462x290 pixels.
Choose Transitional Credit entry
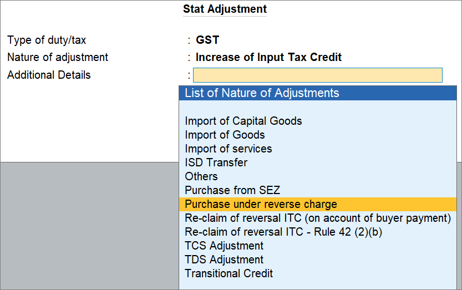pyautogui.click(x=229, y=273)
